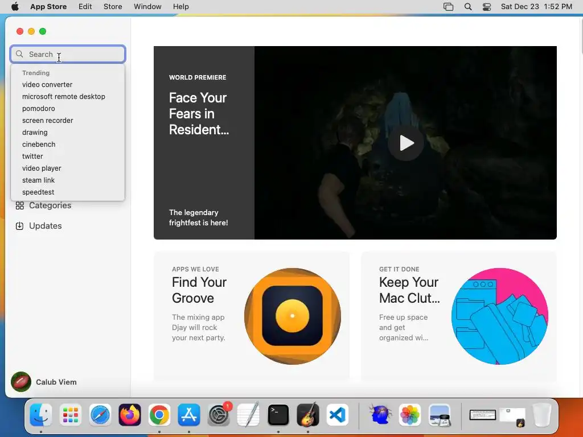The height and width of the screenshot is (437, 583).
Task: Launch Safari from the Dock
Action: (x=100, y=415)
